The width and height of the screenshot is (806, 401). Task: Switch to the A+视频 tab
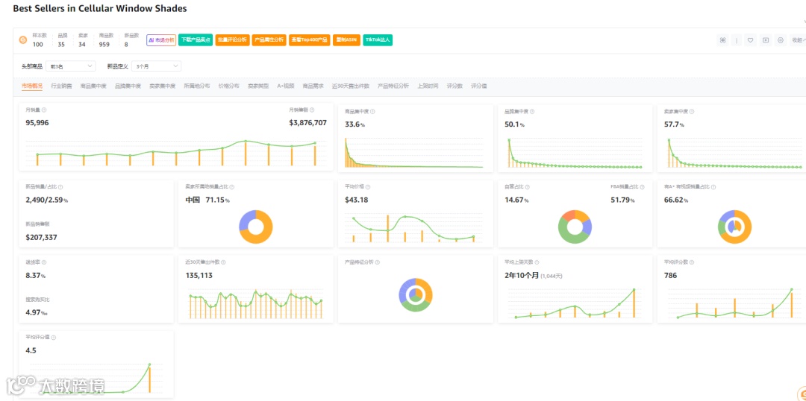(285, 86)
